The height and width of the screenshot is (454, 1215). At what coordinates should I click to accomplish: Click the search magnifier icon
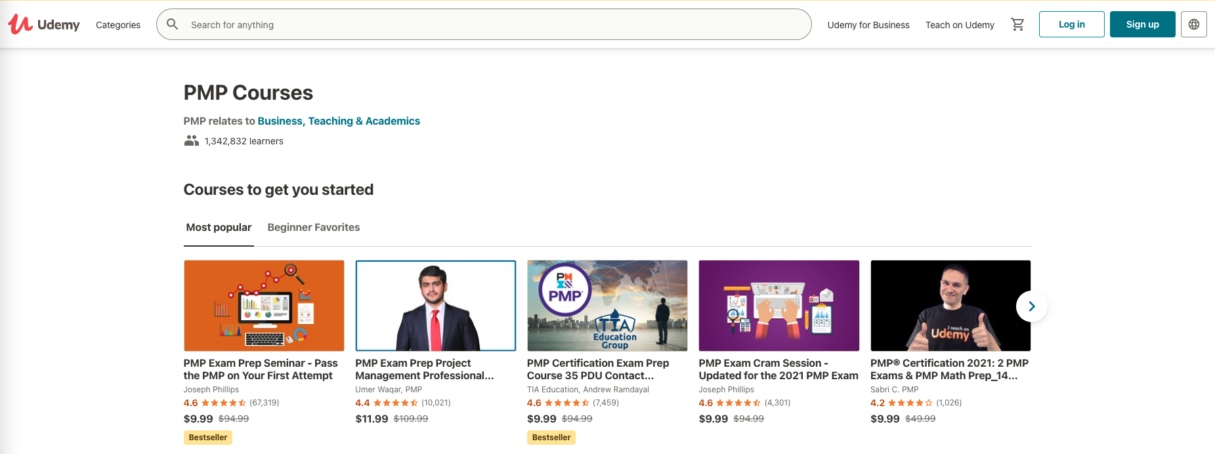coord(172,24)
